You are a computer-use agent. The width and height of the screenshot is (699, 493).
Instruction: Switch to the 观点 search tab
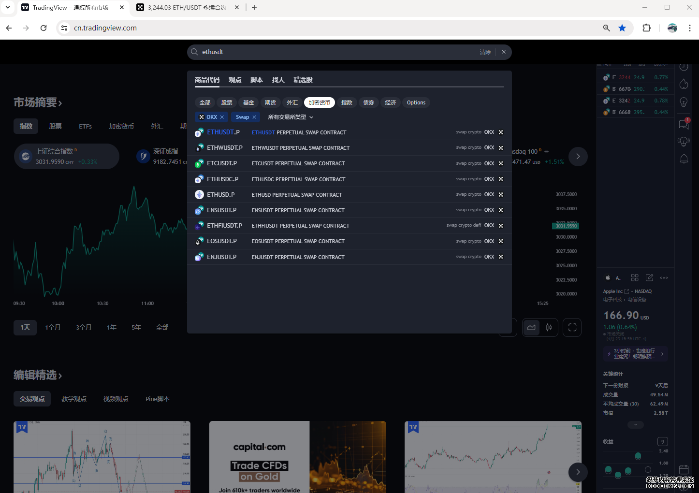click(235, 80)
